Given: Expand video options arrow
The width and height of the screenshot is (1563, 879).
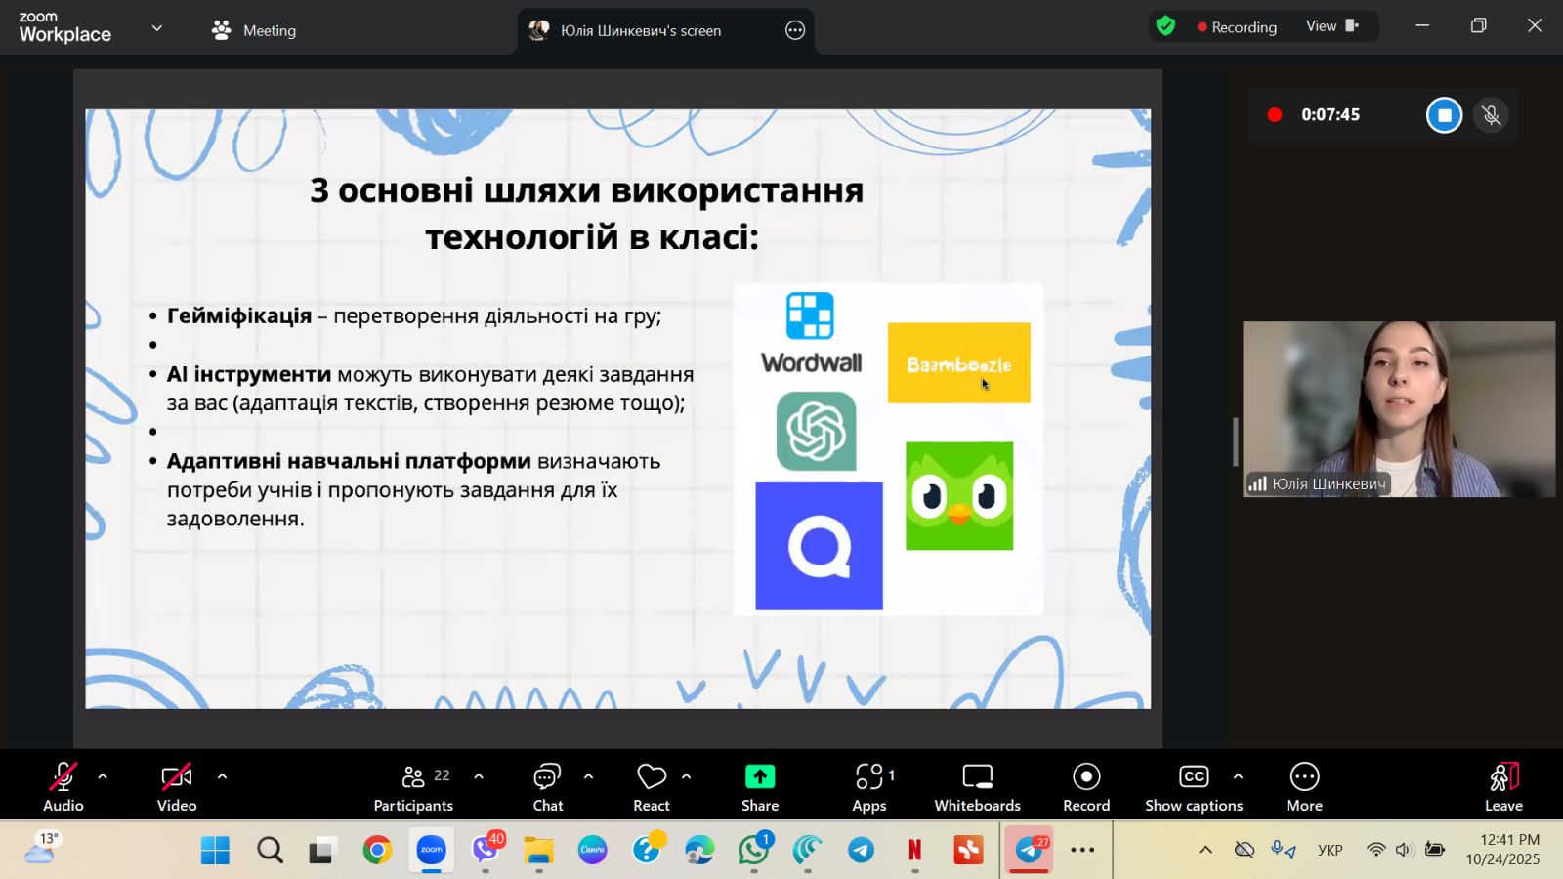Looking at the screenshot, I should tap(222, 776).
